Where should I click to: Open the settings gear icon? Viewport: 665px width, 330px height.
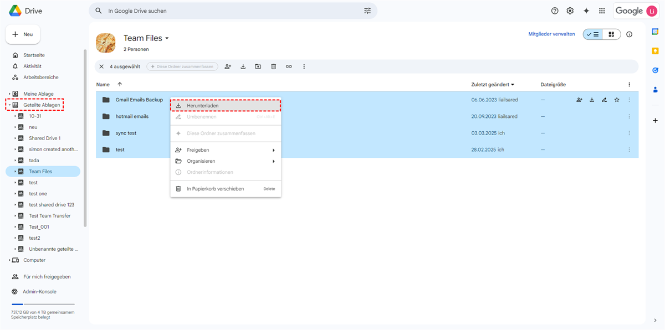[570, 11]
